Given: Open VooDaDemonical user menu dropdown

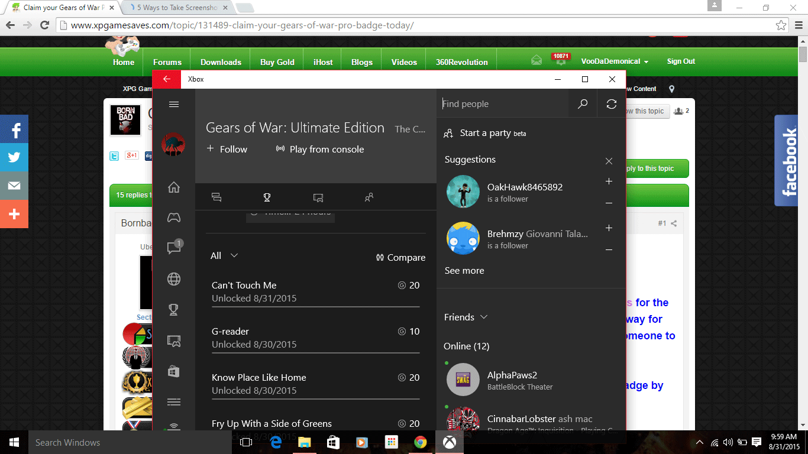Looking at the screenshot, I should click(615, 61).
